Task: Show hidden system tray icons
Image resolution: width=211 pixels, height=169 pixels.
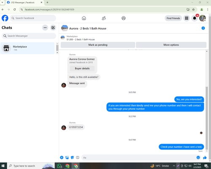Action: pyautogui.click(x=174, y=166)
